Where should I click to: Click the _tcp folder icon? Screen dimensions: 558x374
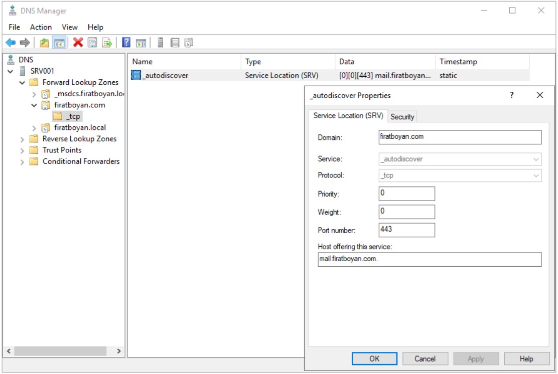tap(58, 116)
